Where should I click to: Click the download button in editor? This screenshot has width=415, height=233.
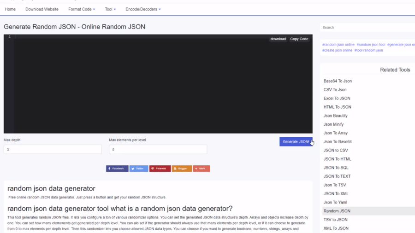click(278, 39)
